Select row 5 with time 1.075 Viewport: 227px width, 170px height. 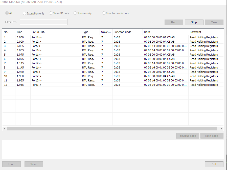[x=113, y=55]
